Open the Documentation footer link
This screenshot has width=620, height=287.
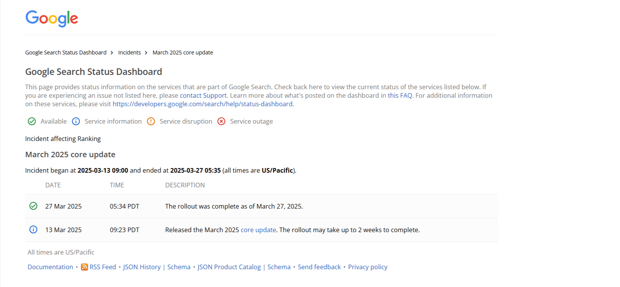(50, 267)
